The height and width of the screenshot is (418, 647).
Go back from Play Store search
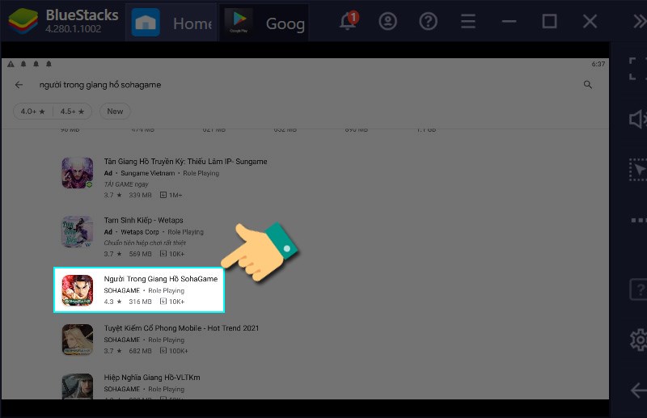click(x=19, y=85)
